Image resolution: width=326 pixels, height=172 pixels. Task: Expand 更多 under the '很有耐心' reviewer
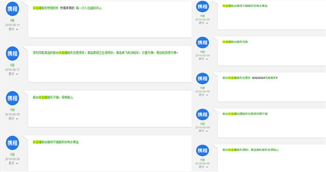point(14,118)
